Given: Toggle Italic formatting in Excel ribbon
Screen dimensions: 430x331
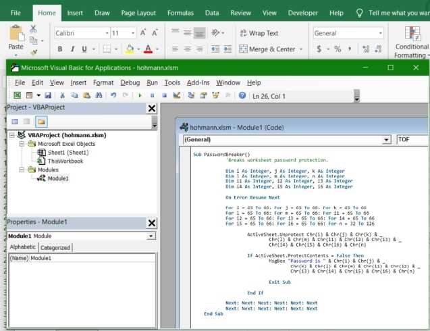Looking at the screenshot, I should pos(72,49).
